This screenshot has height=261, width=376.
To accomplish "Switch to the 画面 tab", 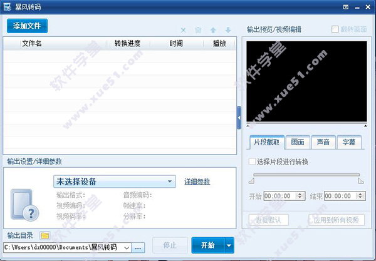I will (x=298, y=142).
